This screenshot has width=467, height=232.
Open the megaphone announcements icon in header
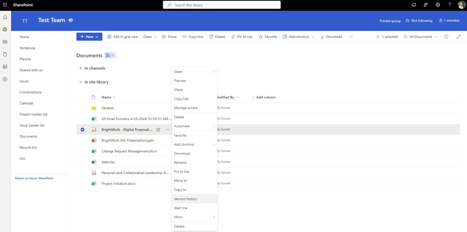[414, 5]
